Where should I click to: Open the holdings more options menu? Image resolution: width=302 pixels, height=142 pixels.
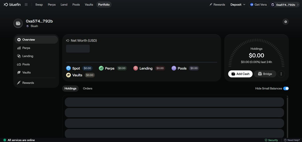coord(281,74)
